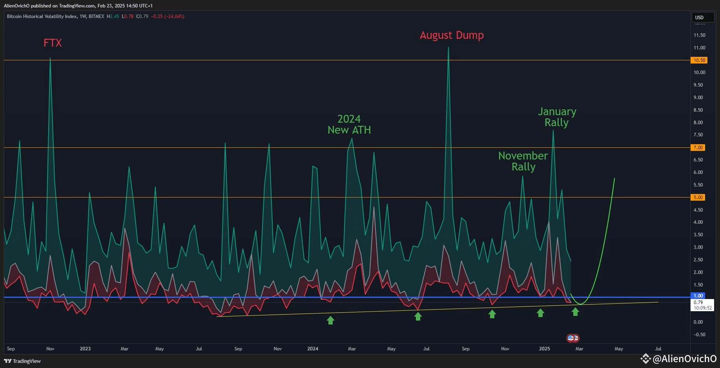Click 11.00 on the price axis
Screen dimensions: 720x368
pyautogui.click(x=699, y=48)
